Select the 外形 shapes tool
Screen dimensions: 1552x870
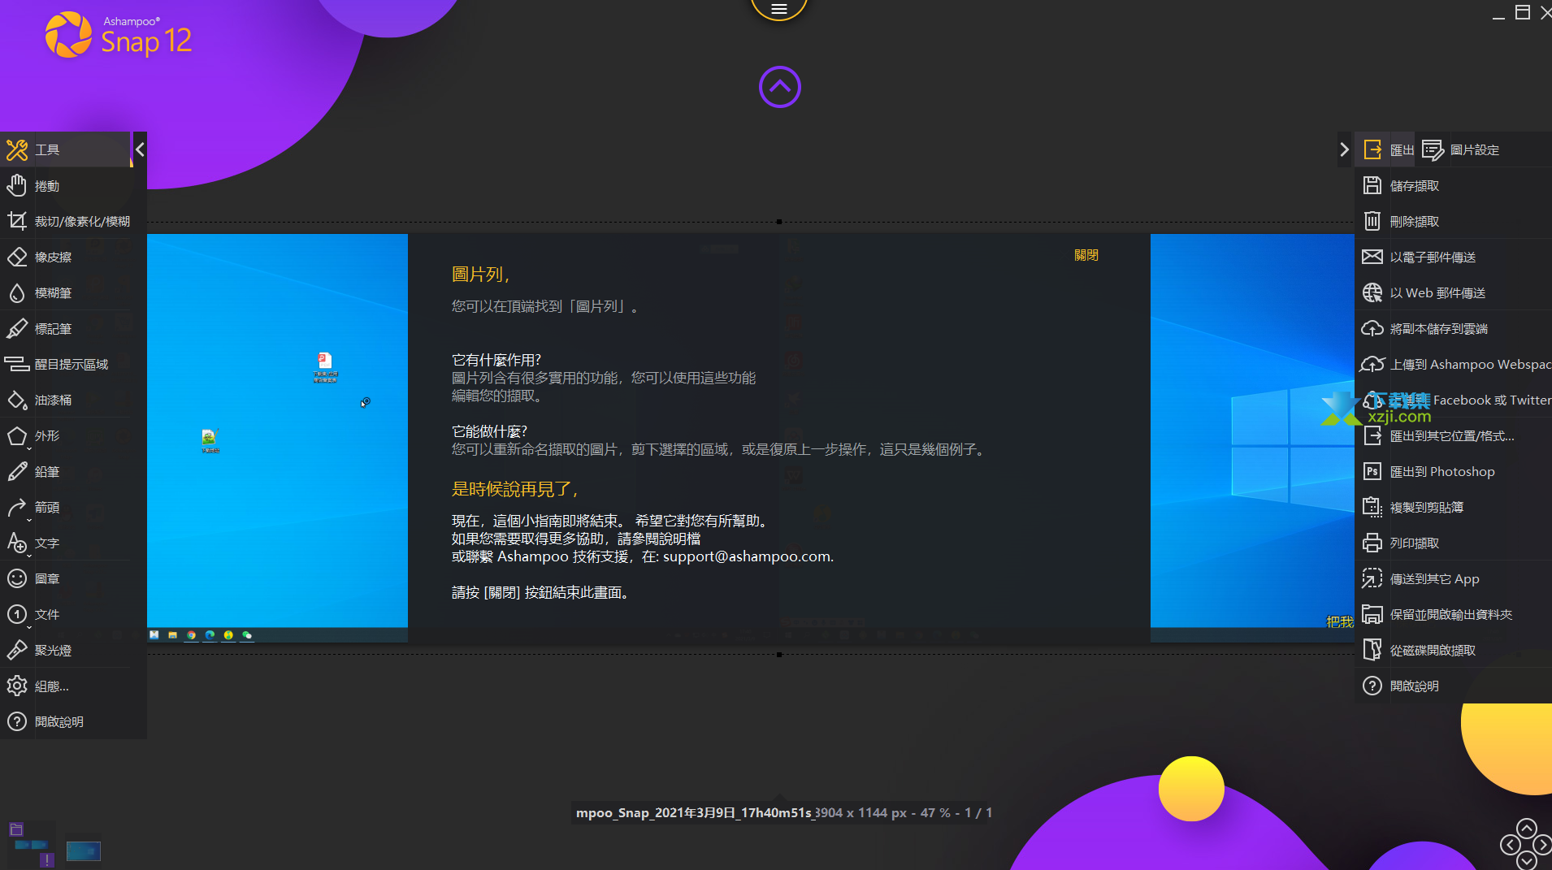point(65,435)
